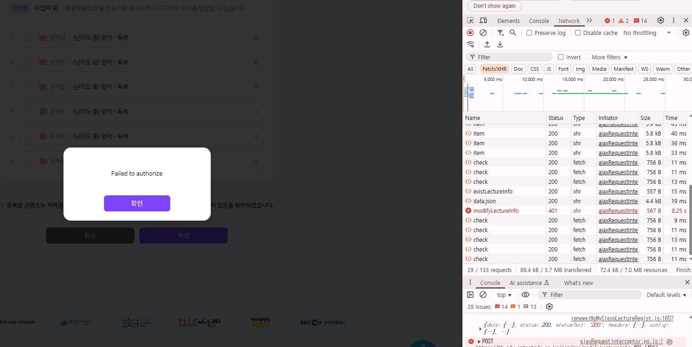
Task: Switch to the Elements tab
Action: coord(508,21)
